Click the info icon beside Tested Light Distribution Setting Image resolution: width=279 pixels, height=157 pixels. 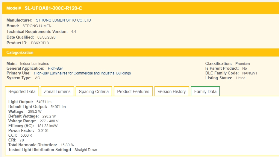(70, 150)
